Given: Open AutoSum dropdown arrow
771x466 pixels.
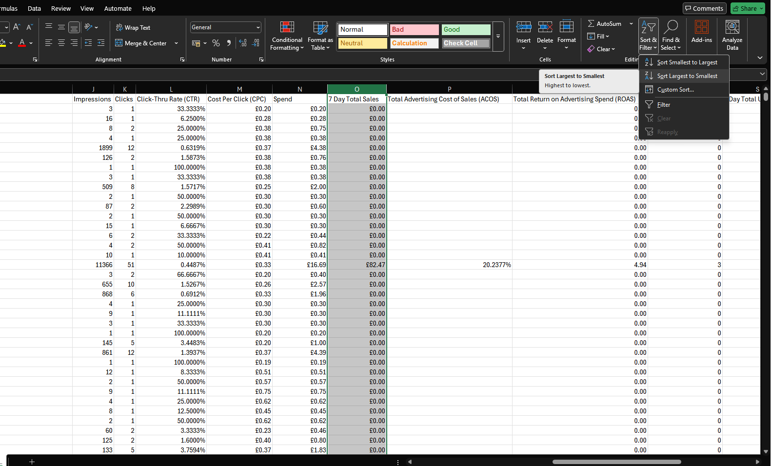Looking at the screenshot, I should [631, 23].
